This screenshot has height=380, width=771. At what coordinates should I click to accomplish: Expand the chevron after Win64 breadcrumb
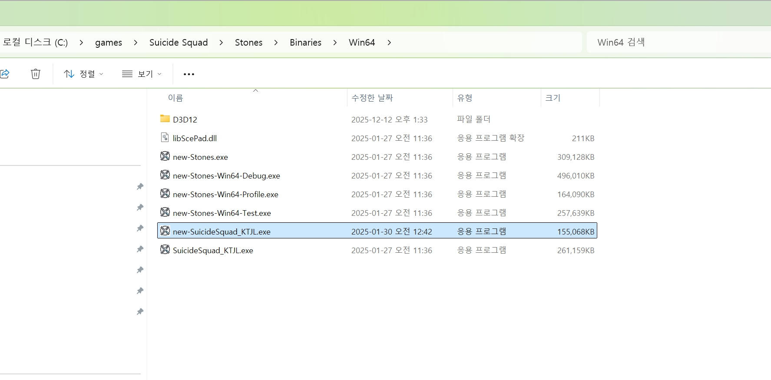pyautogui.click(x=389, y=43)
